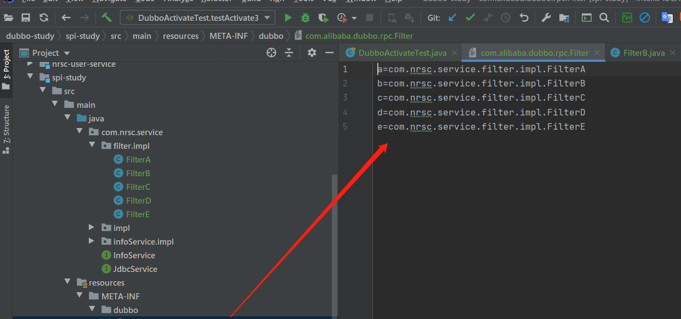Run with coverage using the shield icon

[x=324, y=18]
